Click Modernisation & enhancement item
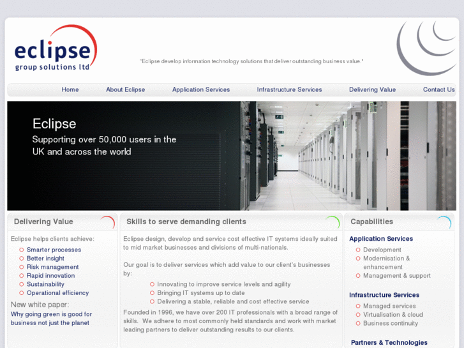Screen dimensions: 464x348 pyautogui.click(x=387, y=262)
